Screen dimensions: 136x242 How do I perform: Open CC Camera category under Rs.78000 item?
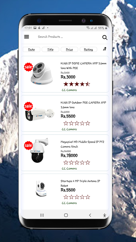69,168
